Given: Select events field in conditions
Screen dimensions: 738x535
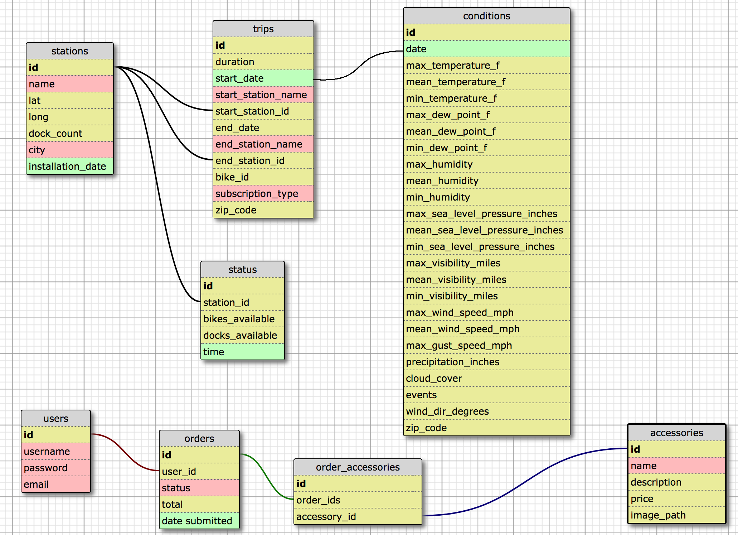Looking at the screenshot, I should (487, 395).
